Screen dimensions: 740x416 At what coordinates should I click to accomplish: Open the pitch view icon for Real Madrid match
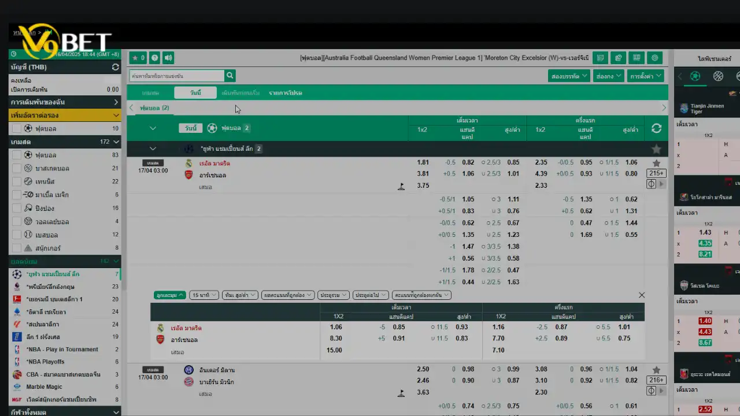[x=652, y=184]
